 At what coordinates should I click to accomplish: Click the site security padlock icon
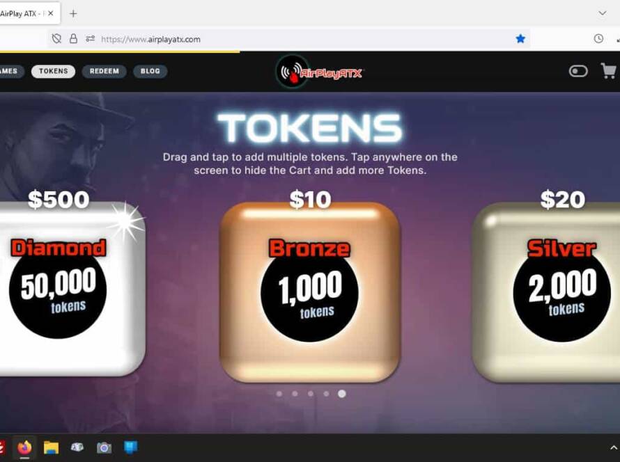click(74, 39)
